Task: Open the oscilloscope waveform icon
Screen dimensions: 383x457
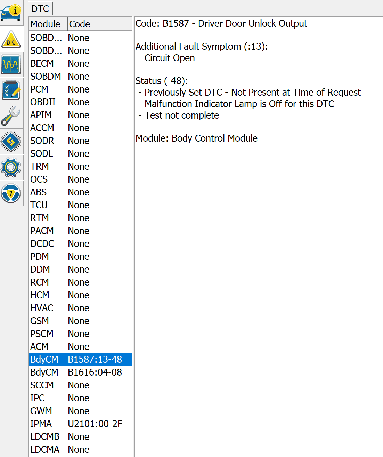Action: click(x=11, y=64)
